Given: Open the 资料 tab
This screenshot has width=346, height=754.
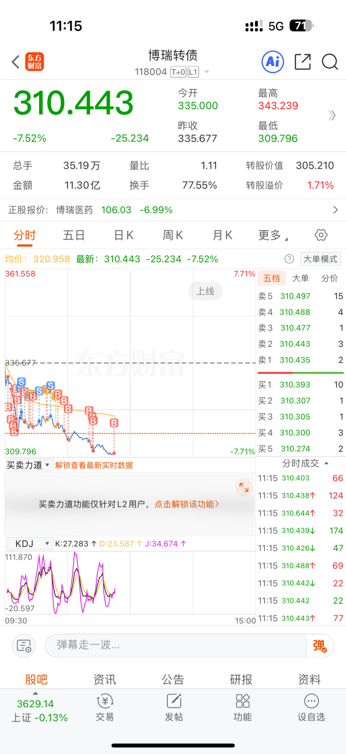Looking at the screenshot, I should click(310, 679).
